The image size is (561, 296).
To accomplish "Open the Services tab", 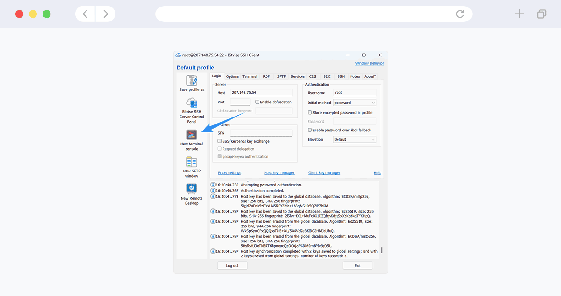I will pos(297,76).
